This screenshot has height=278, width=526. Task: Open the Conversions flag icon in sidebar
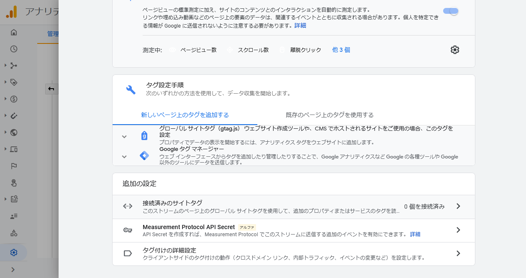click(x=14, y=166)
